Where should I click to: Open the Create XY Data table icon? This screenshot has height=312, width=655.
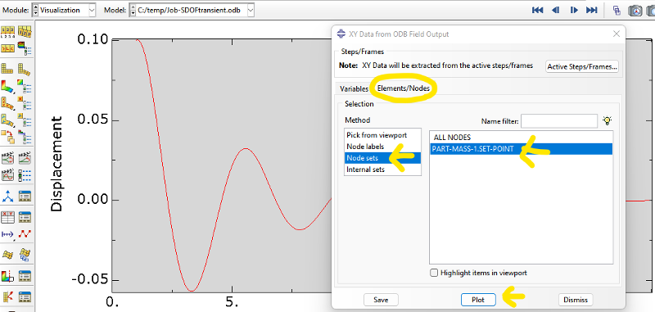[x=8, y=217]
